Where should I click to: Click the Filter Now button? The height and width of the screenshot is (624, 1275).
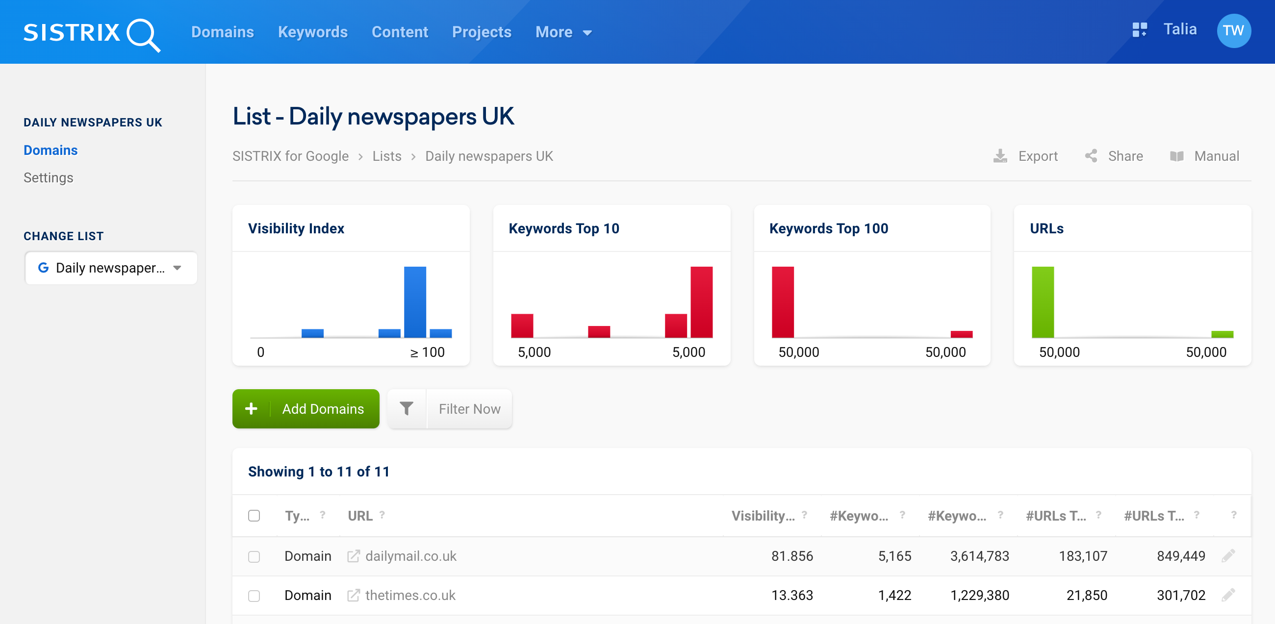449,409
